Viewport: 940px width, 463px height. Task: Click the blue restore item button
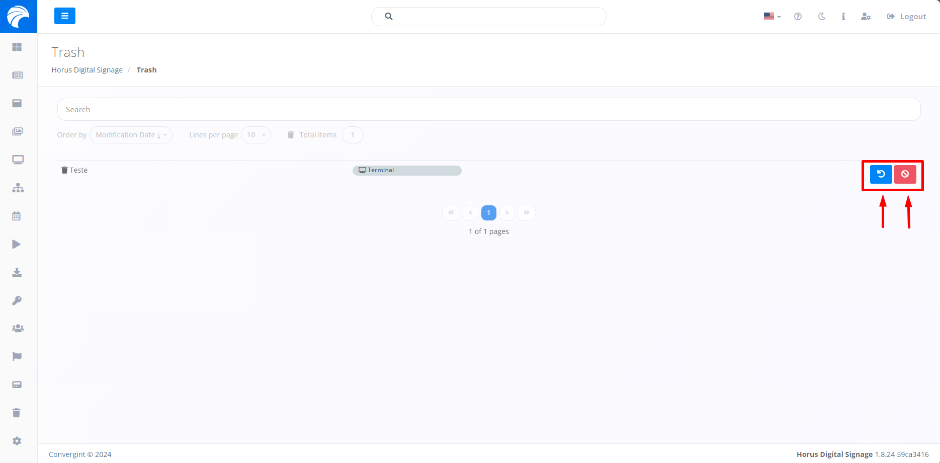pyautogui.click(x=881, y=174)
